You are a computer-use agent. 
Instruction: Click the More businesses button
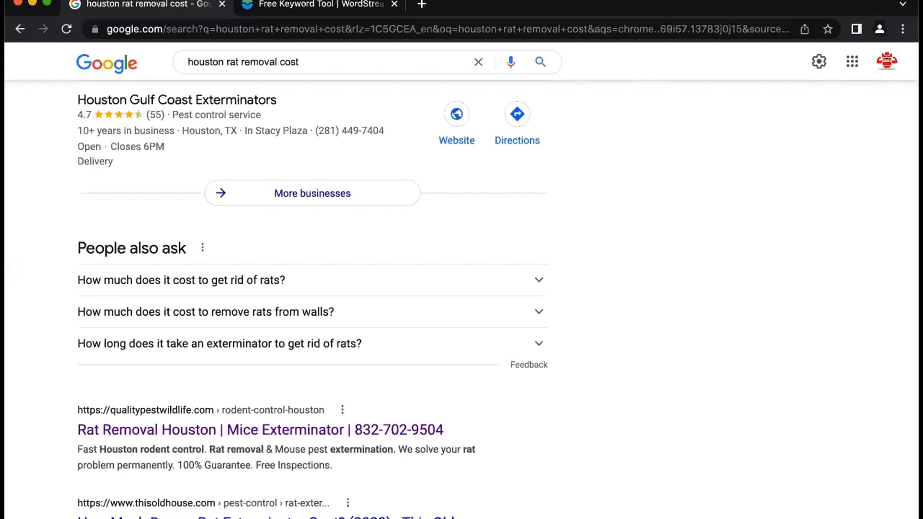coord(312,193)
